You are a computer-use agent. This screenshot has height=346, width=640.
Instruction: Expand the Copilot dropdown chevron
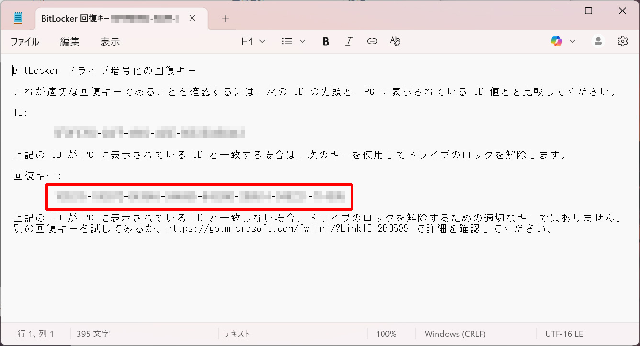pos(572,42)
